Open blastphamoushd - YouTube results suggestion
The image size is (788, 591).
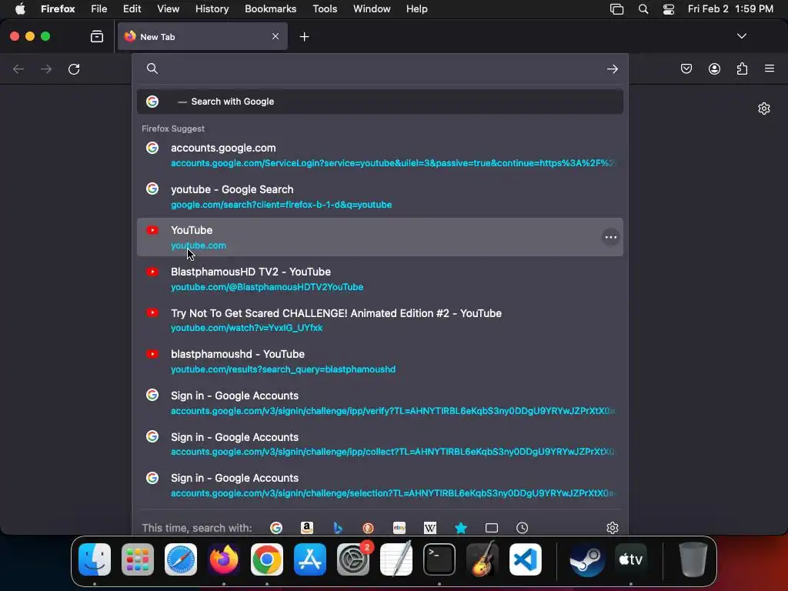(380, 362)
